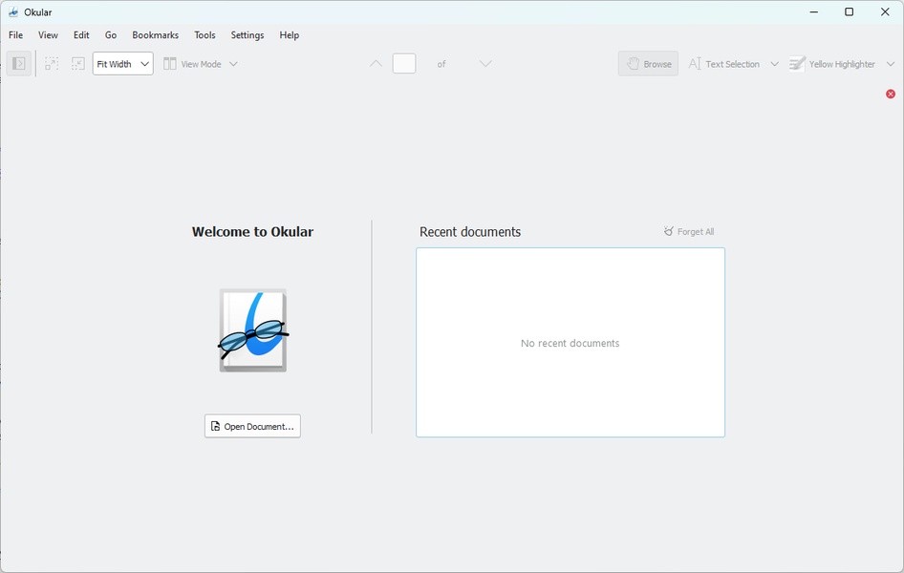This screenshot has width=904, height=573.
Task: Click Forget All recent documents
Action: click(688, 231)
